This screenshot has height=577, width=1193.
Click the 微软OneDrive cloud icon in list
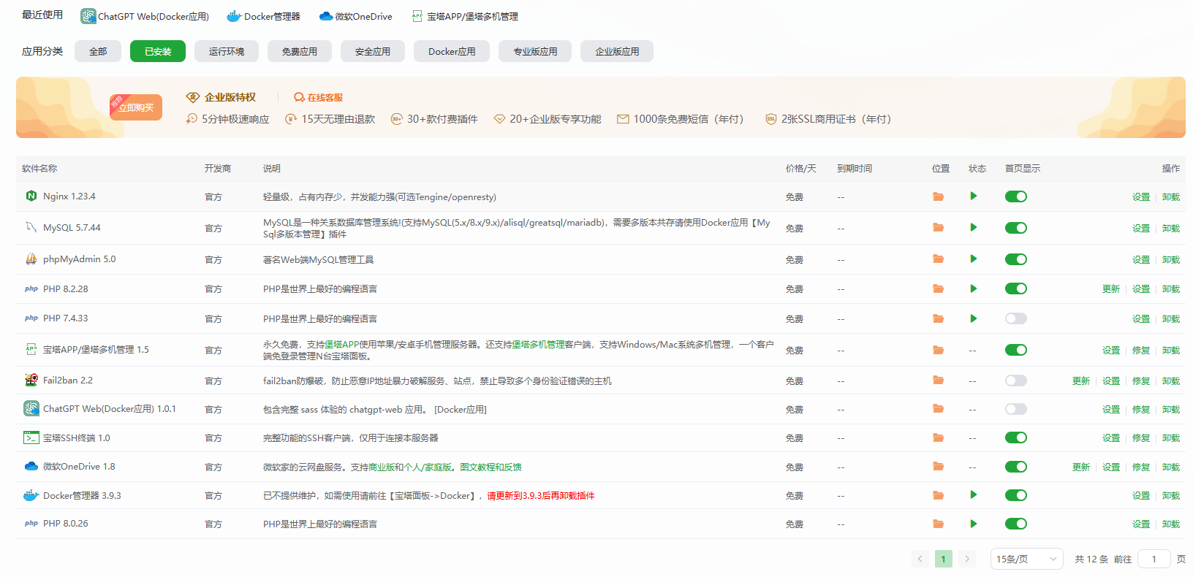(31, 466)
